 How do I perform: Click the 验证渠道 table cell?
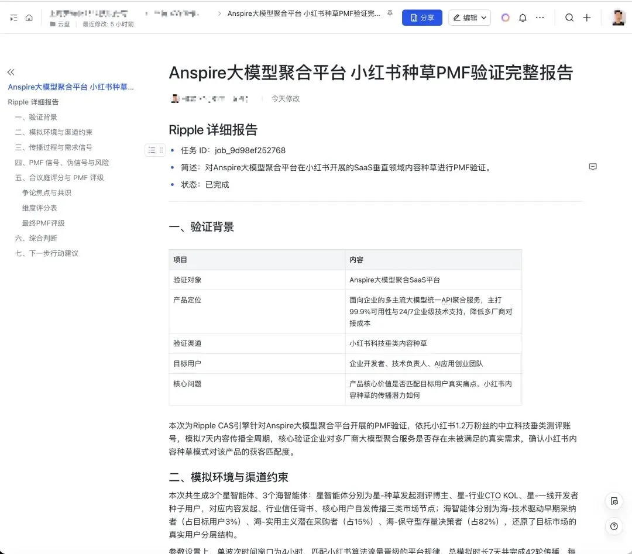(257, 343)
